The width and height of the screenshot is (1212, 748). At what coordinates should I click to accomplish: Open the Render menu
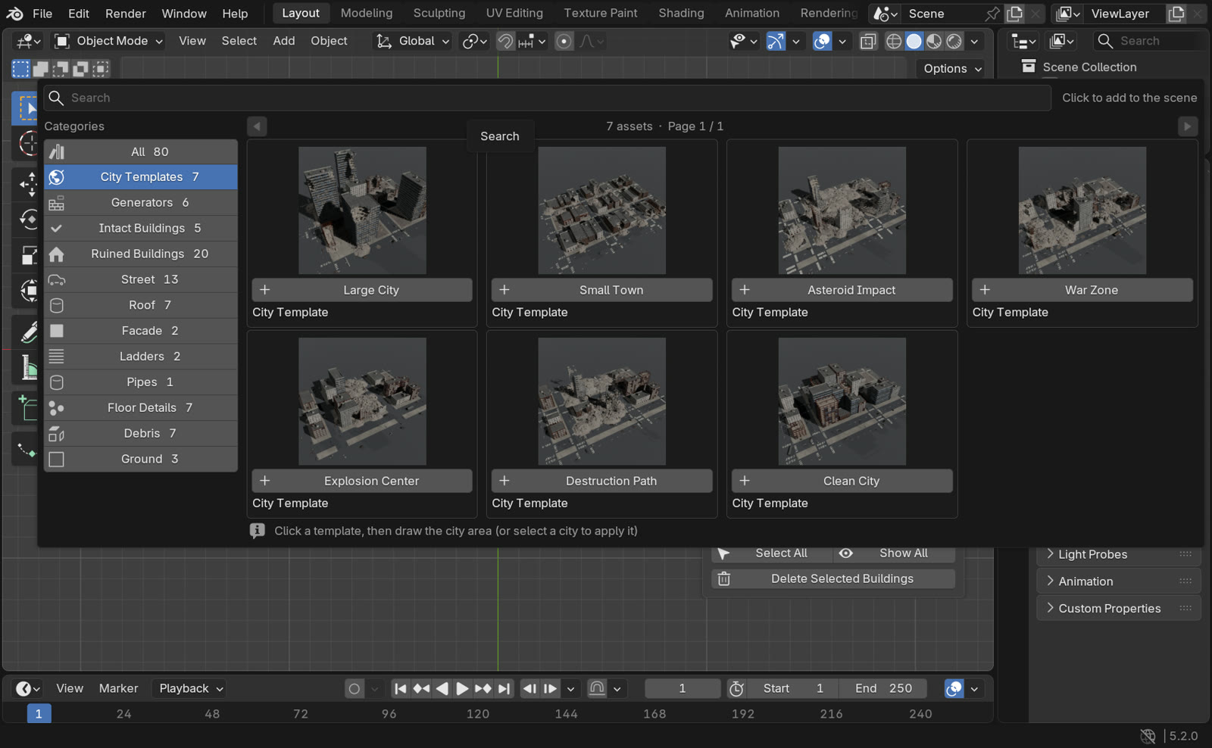(126, 14)
